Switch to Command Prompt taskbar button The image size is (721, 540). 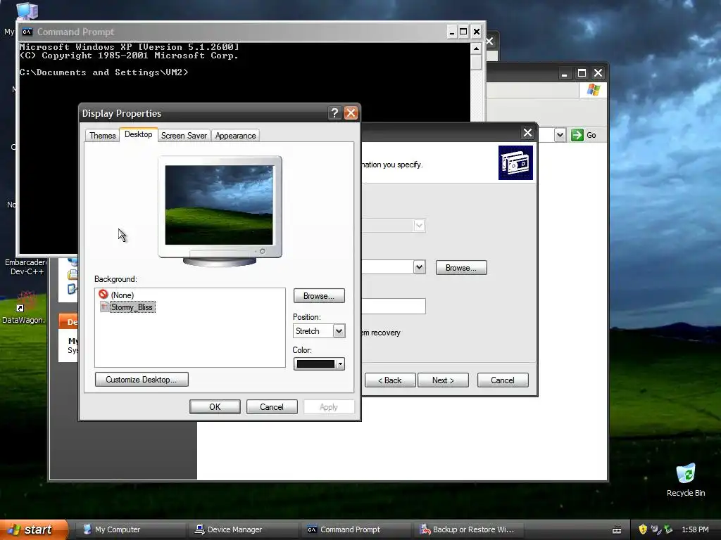click(x=357, y=529)
